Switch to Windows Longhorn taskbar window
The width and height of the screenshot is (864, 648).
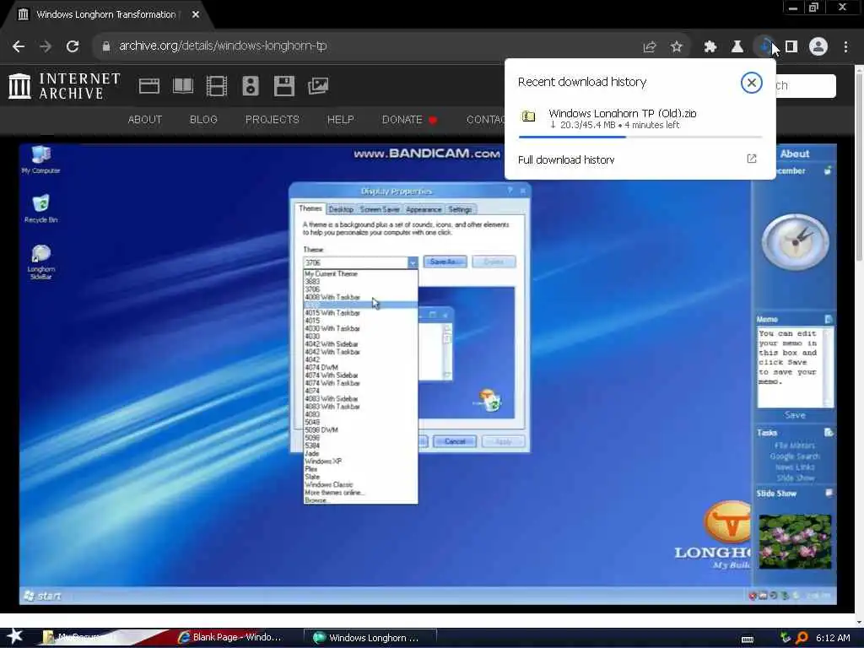point(370,638)
